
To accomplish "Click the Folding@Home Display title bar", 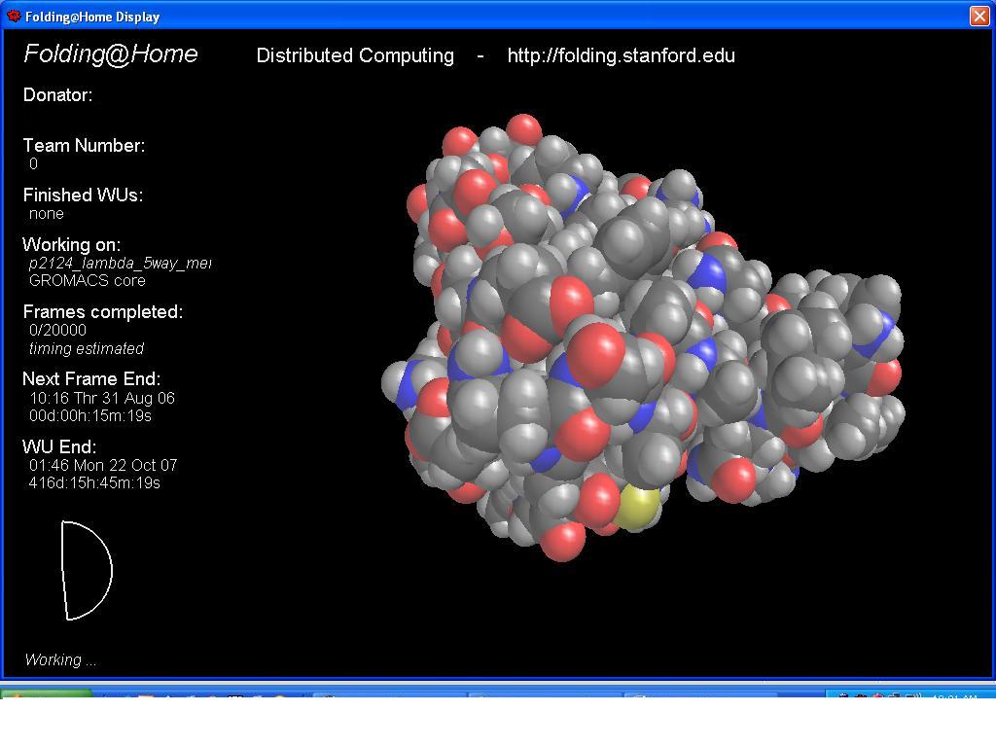I will (x=498, y=16).
